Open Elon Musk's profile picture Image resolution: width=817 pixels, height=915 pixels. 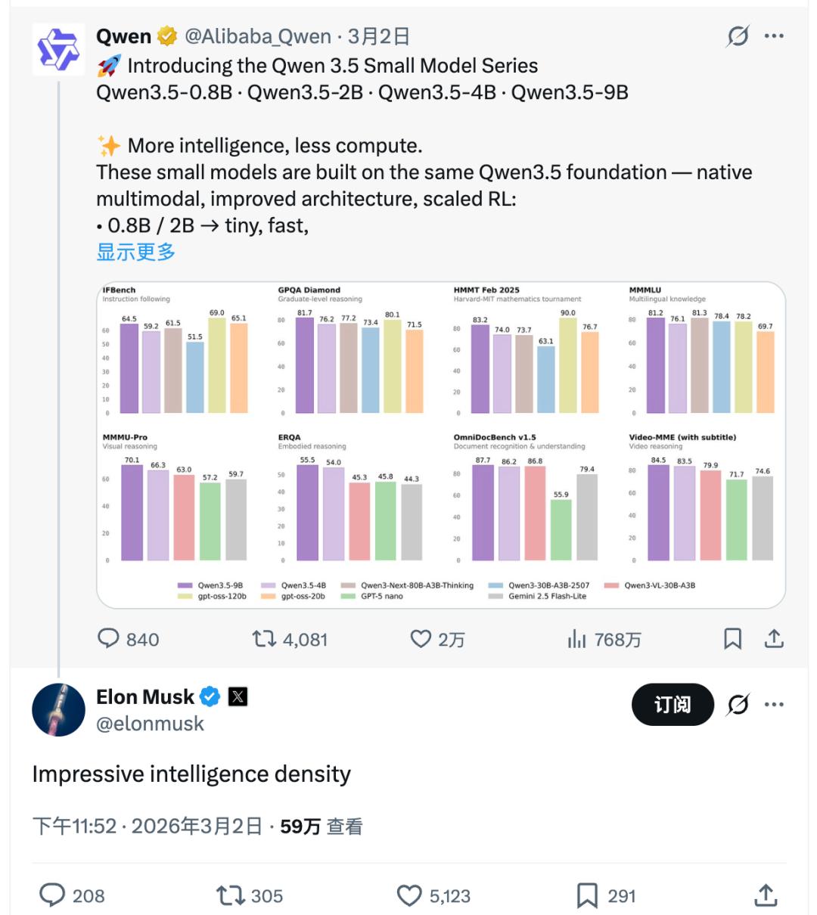(x=58, y=710)
